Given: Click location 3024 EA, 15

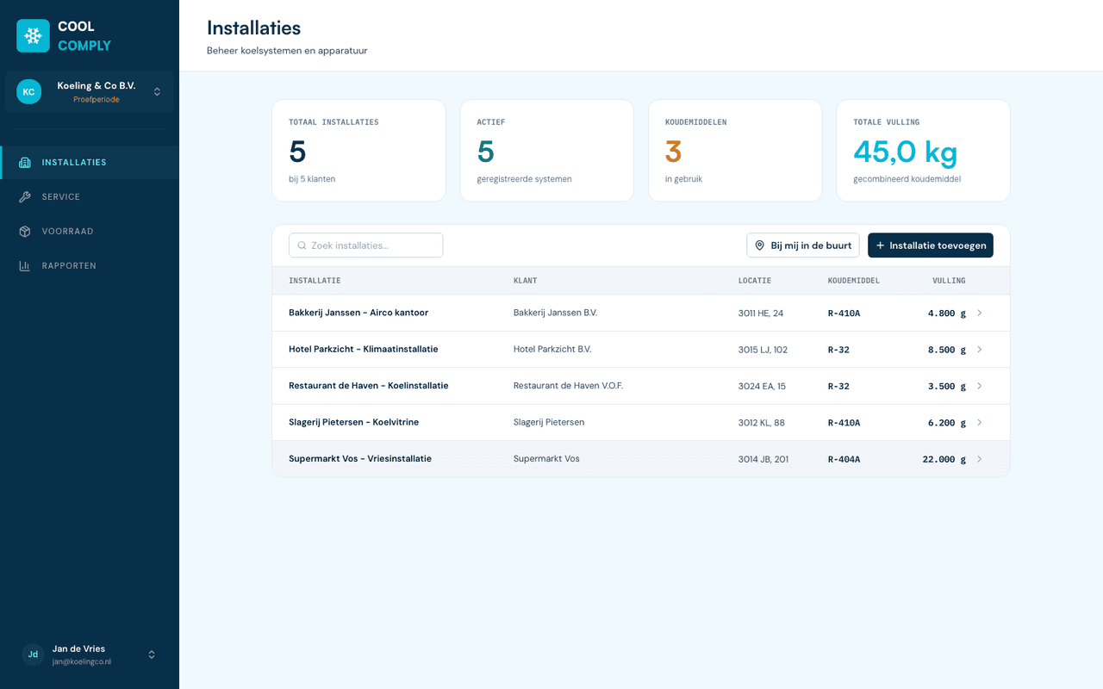Looking at the screenshot, I should pos(762,387).
